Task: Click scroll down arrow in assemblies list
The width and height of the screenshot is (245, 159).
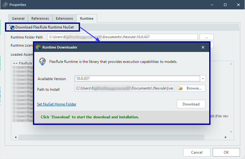Action: tap(231, 132)
